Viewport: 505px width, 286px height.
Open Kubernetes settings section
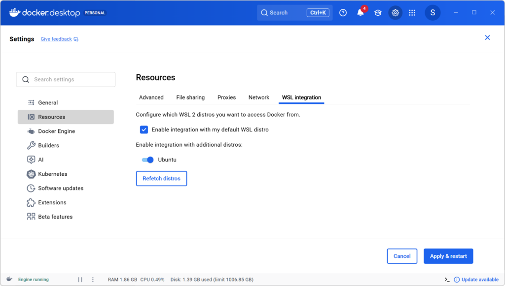(x=52, y=174)
